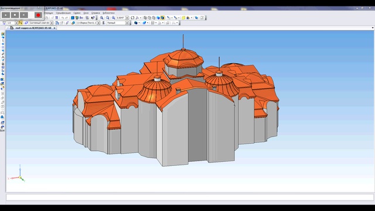Select the roof-copper.ru document tab
Viewport: 375px width, 211px height.
click(33, 28)
